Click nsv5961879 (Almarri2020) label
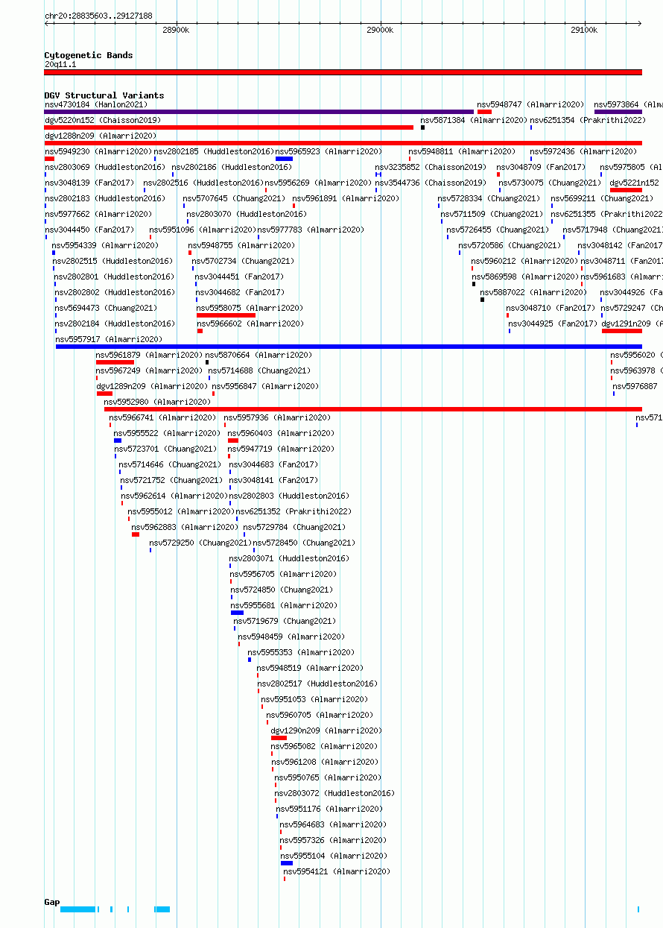 [x=149, y=355]
